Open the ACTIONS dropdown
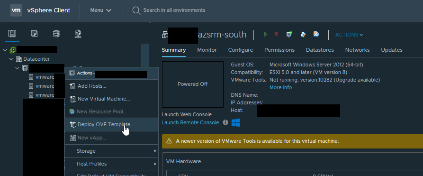 pyautogui.click(x=349, y=35)
